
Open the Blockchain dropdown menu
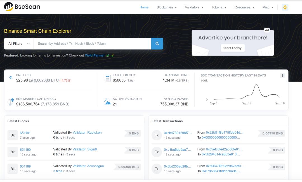coord(167,7)
